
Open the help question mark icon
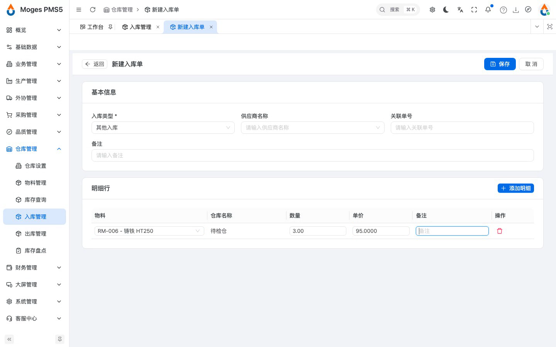[503, 10]
